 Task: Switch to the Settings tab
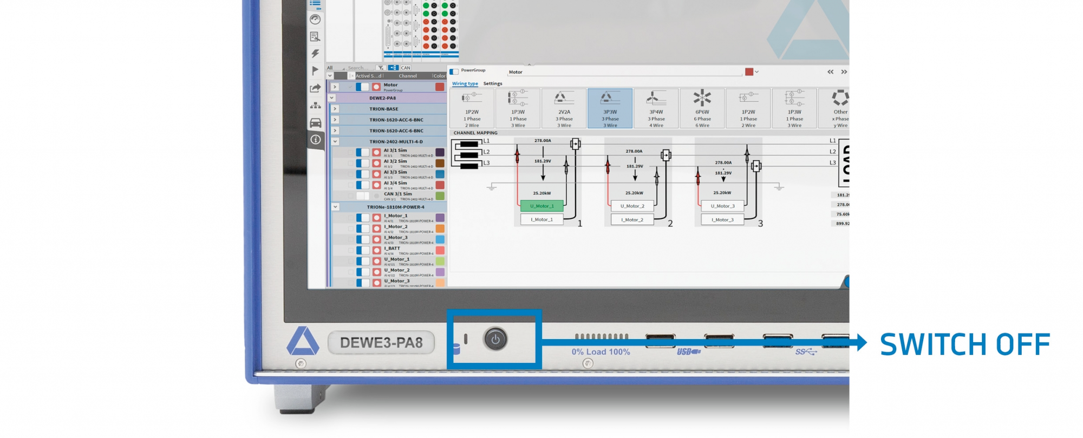coord(492,83)
